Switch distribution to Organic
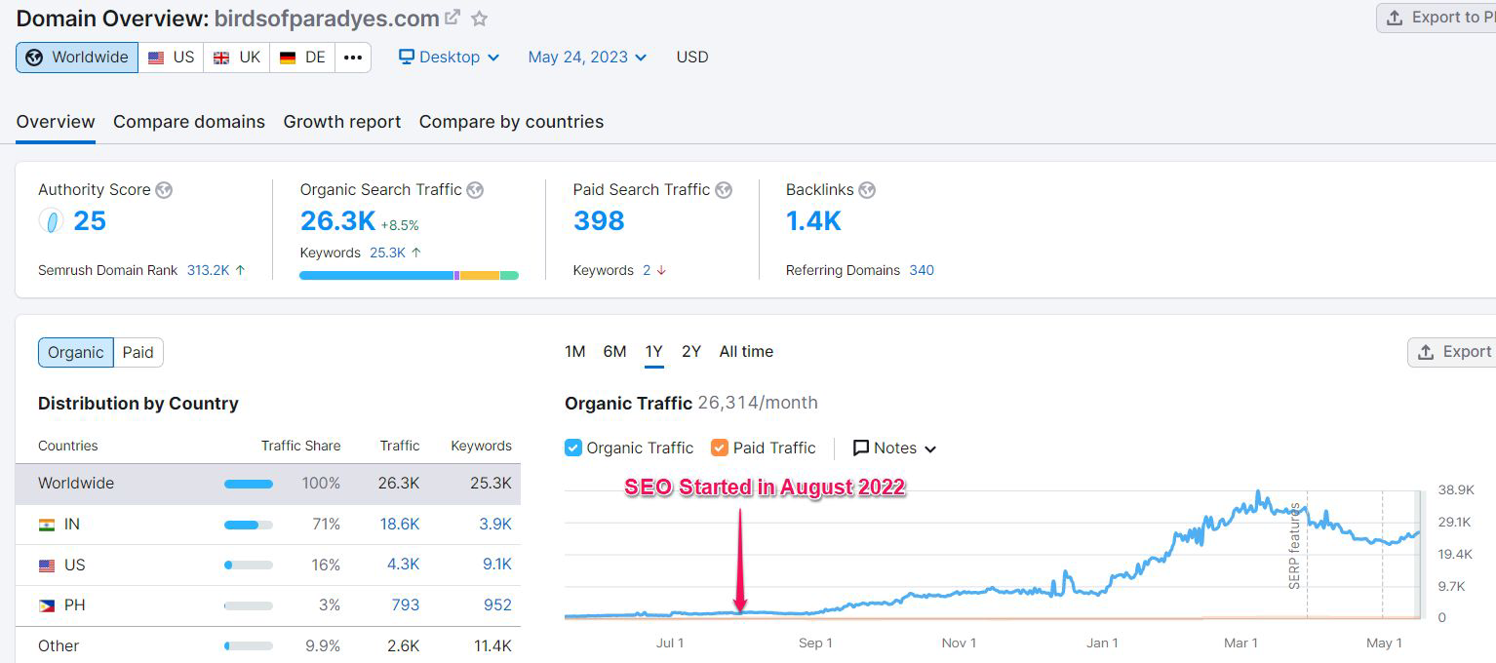Screen dimensions: 1496x663 76,353
